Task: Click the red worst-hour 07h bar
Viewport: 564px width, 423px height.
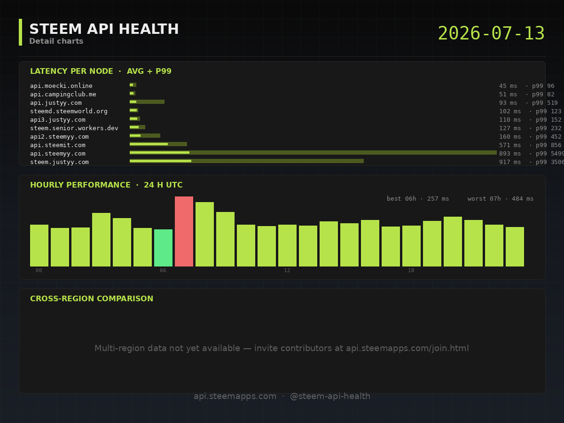Action: 184,231
